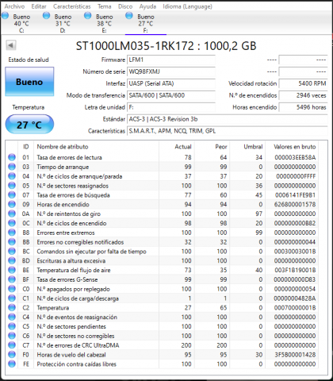Click status icon for attribute C6
This screenshot has width=333, height=381.
click(12, 336)
